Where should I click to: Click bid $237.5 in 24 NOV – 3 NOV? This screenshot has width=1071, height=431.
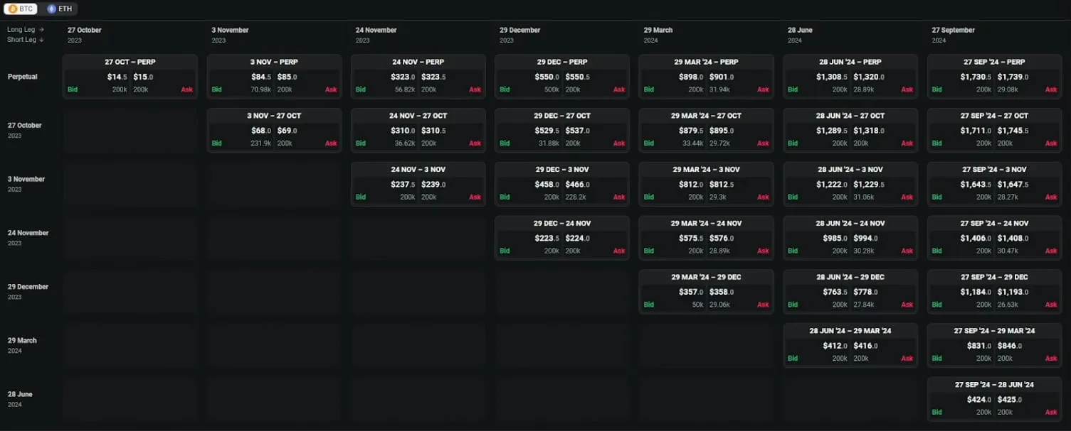(403, 185)
